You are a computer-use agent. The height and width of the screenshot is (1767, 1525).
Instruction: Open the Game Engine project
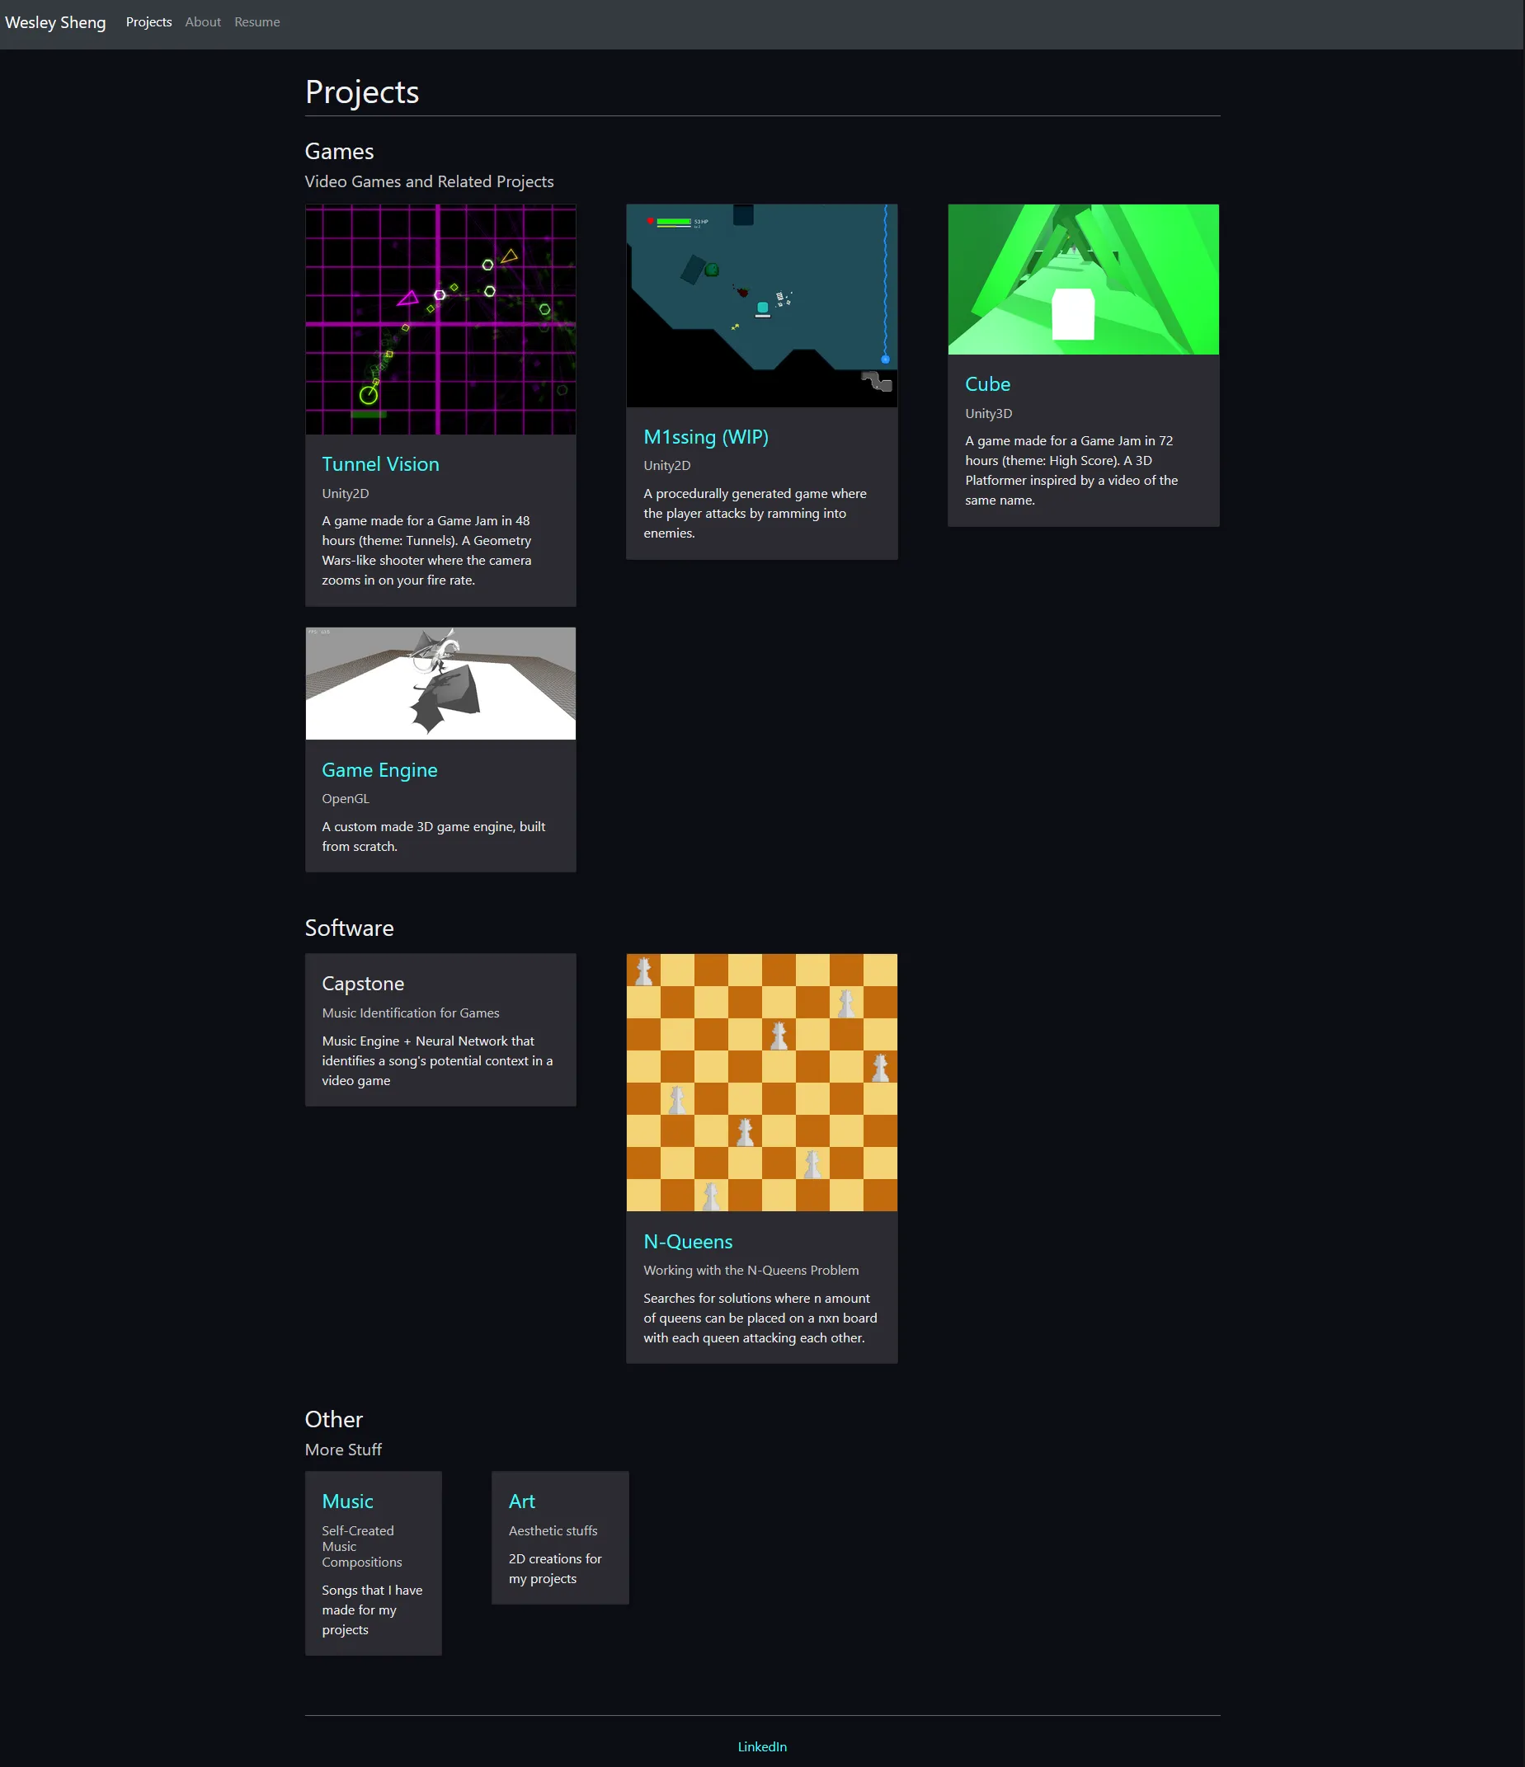(x=379, y=769)
